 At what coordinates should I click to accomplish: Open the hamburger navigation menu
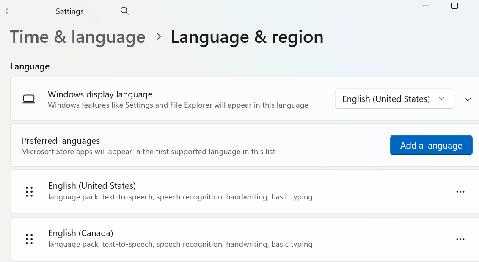click(x=34, y=11)
